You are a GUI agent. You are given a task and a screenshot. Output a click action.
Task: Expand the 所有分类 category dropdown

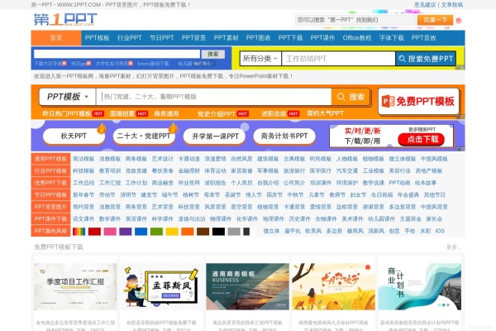(260, 59)
